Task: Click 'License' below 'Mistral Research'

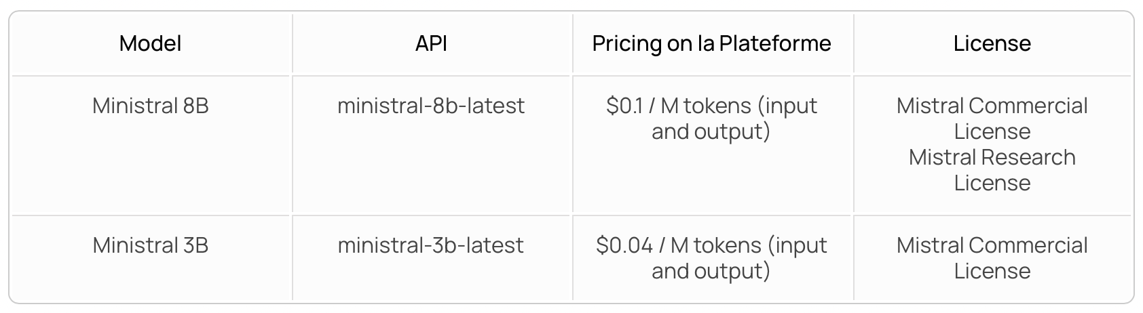Action: coord(992,183)
